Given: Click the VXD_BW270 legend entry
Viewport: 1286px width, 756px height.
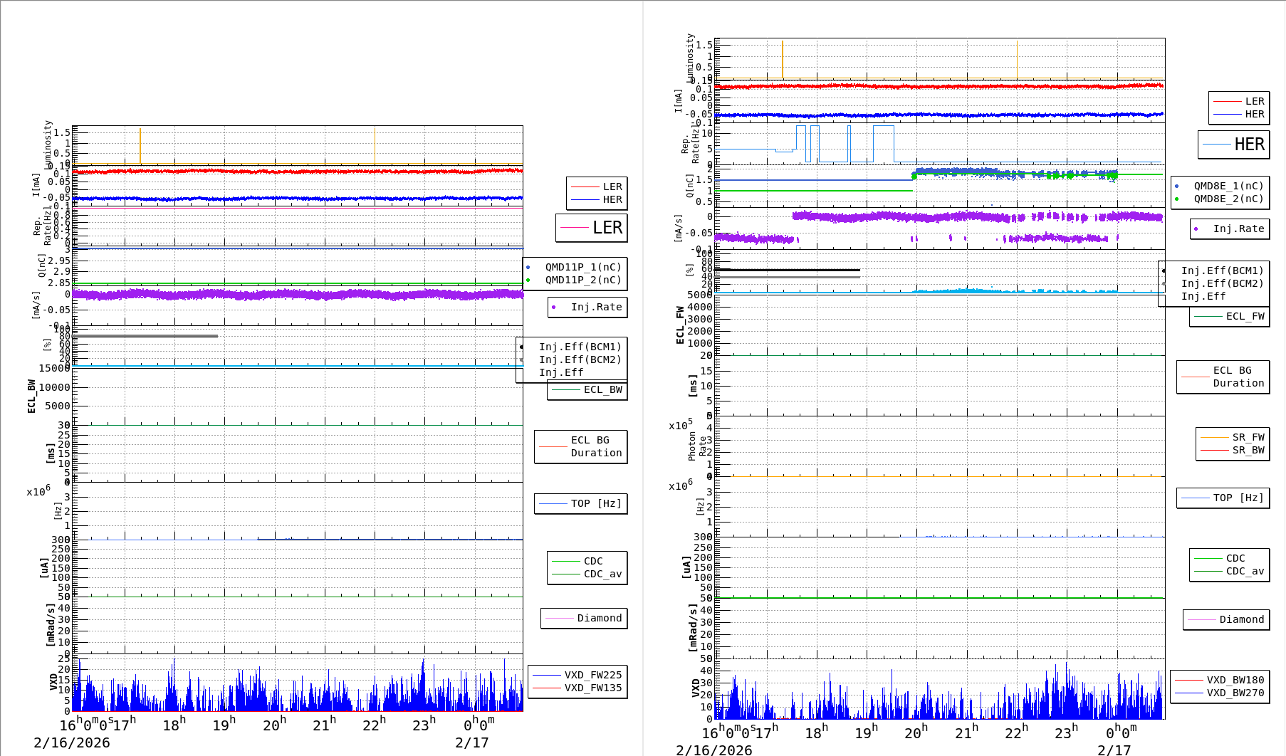Looking at the screenshot, I should point(1219,693).
